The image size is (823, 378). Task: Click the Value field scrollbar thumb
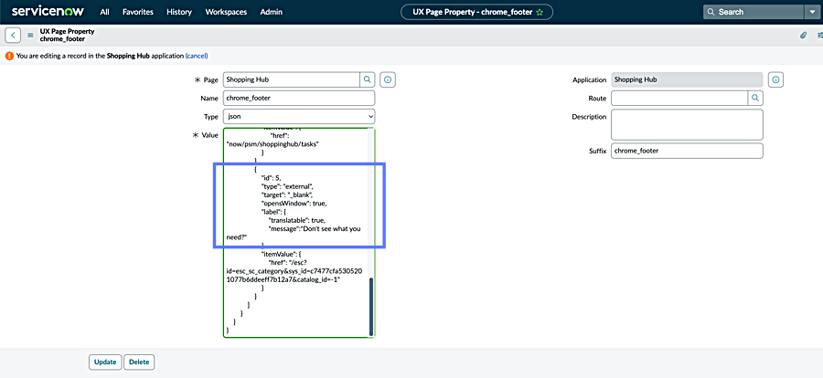[x=371, y=307]
